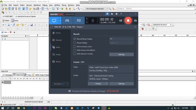Click the save disk icon in Editor toolbar
Viewport: 196px width, 110px height.
(x=32, y=25)
